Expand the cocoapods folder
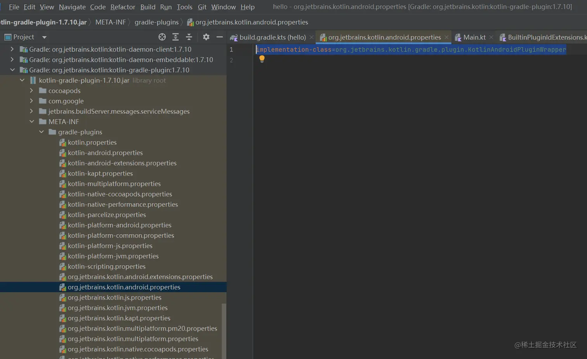The height and width of the screenshot is (359, 587). click(x=31, y=91)
